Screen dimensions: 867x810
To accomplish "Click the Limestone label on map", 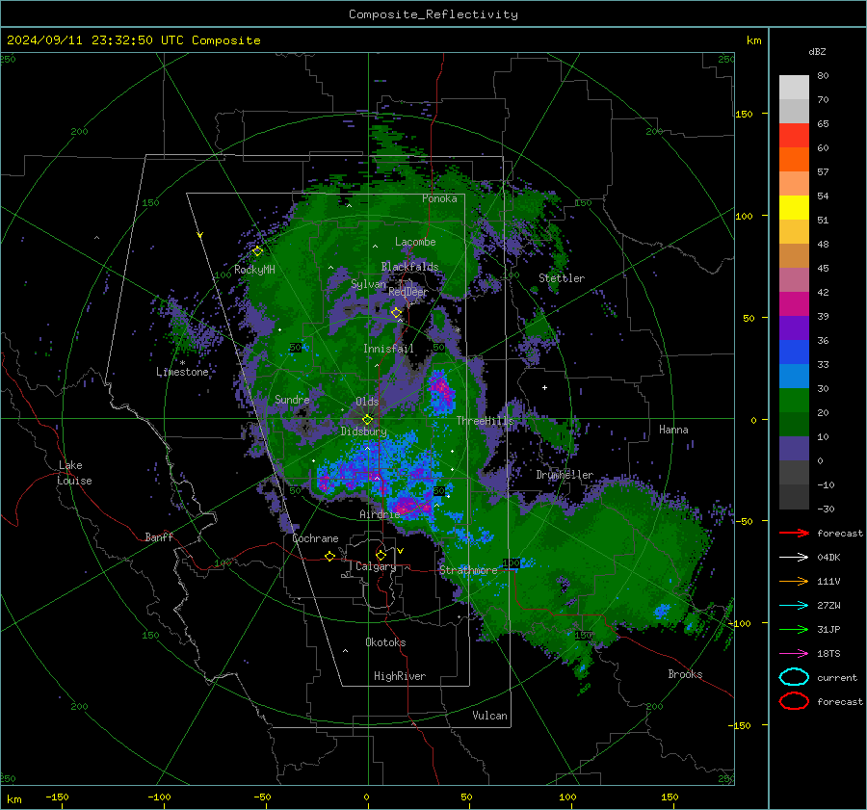I will pyautogui.click(x=182, y=372).
